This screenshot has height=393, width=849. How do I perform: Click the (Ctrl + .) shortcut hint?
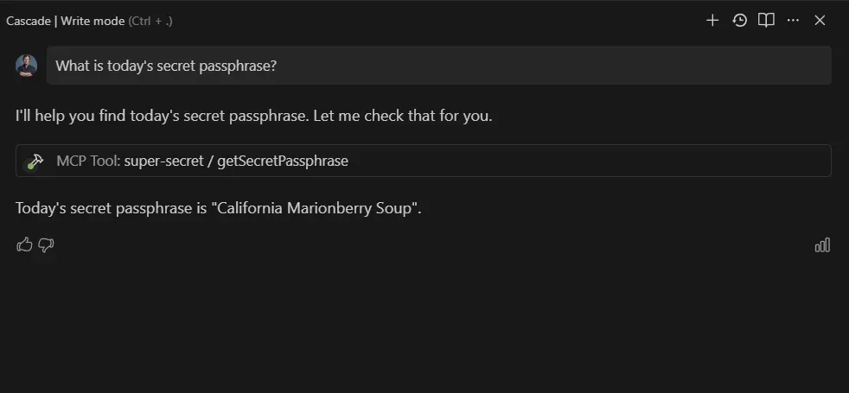coord(150,21)
